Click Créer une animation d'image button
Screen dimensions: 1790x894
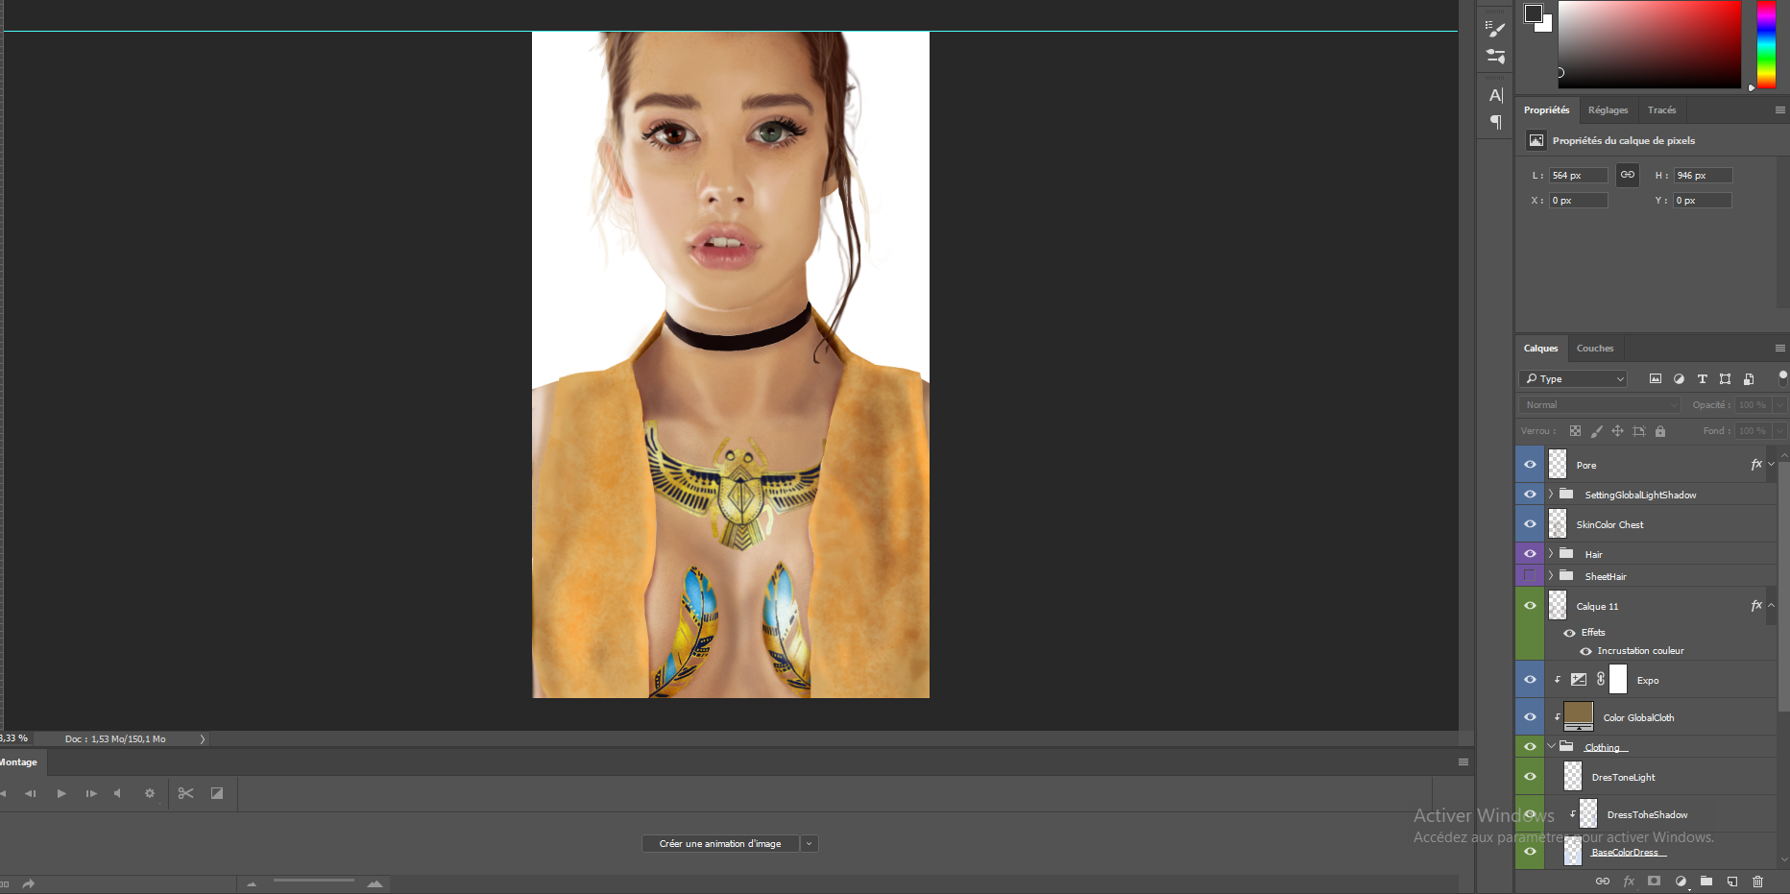pos(719,844)
